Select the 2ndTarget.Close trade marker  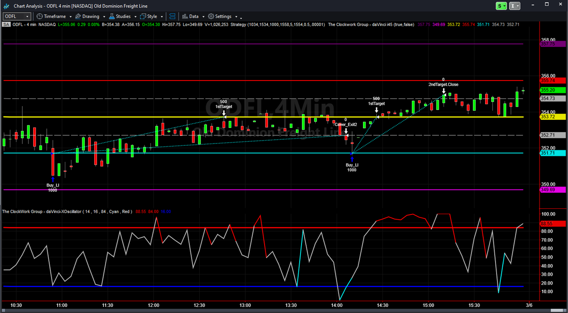click(x=444, y=84)
